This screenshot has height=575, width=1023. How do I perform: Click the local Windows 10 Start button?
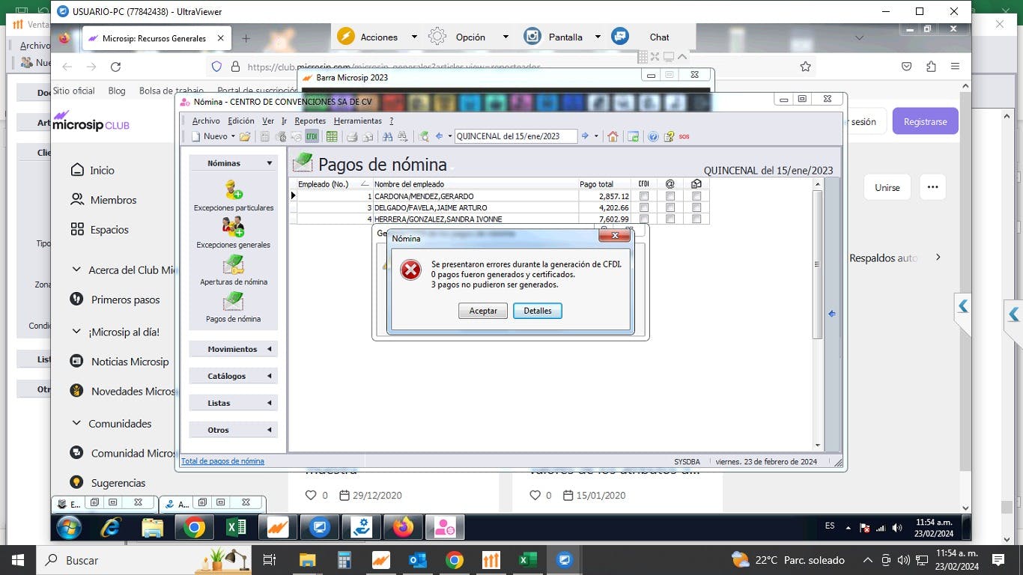[17, 560]
